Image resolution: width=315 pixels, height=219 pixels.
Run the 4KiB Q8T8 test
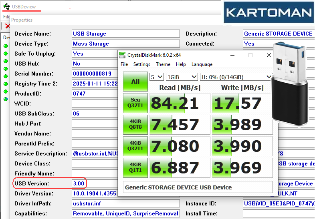tap(135, 125)
